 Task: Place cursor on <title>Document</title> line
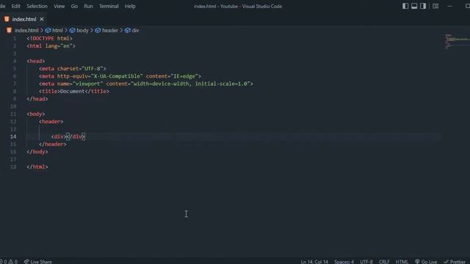[x=74, y=91]
